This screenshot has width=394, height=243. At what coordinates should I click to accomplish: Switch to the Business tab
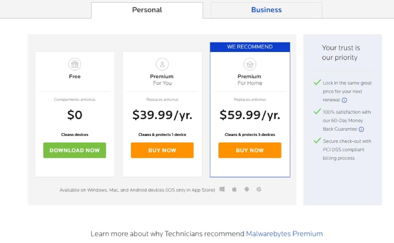tap(266, 10)
